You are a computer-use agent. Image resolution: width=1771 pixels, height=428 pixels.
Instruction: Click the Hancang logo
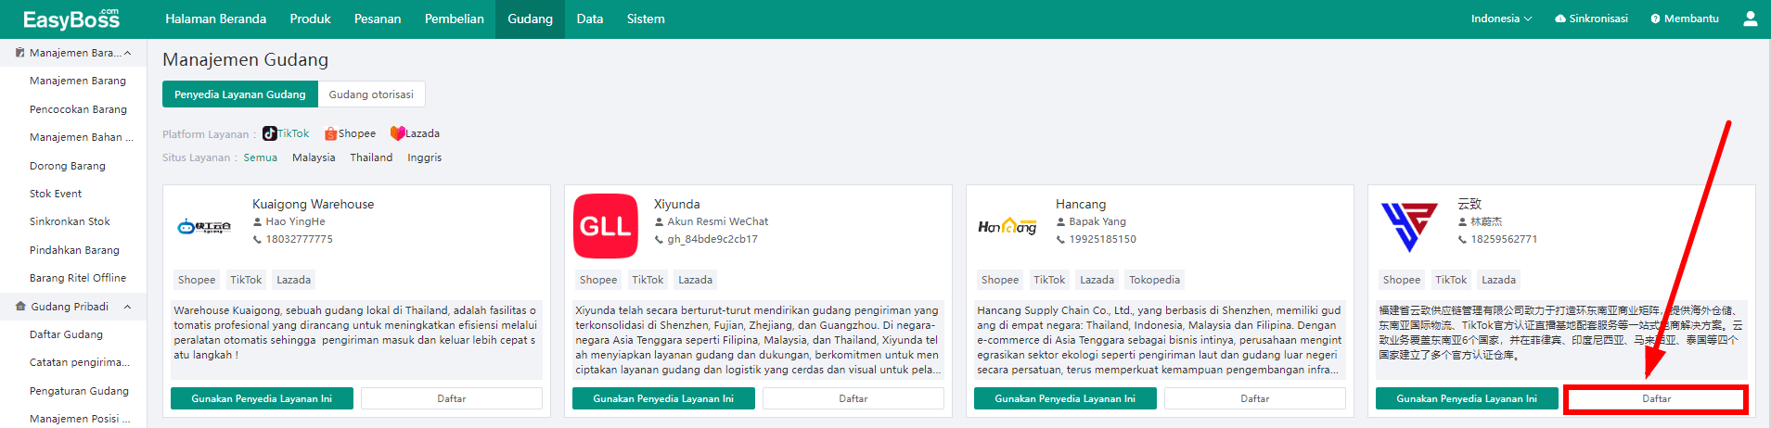1007,226
